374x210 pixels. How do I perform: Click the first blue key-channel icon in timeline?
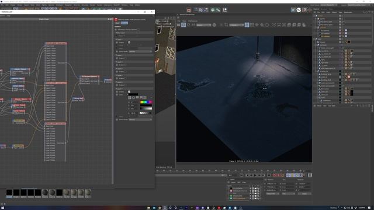[288, 175]
